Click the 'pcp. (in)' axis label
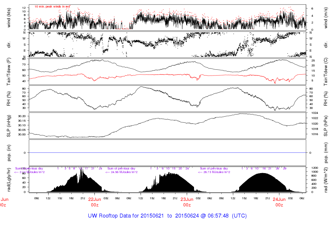 click(x=9, y=153)
